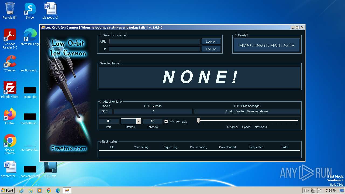
Task: Open the network tray icon
Action: pos(313,190)
